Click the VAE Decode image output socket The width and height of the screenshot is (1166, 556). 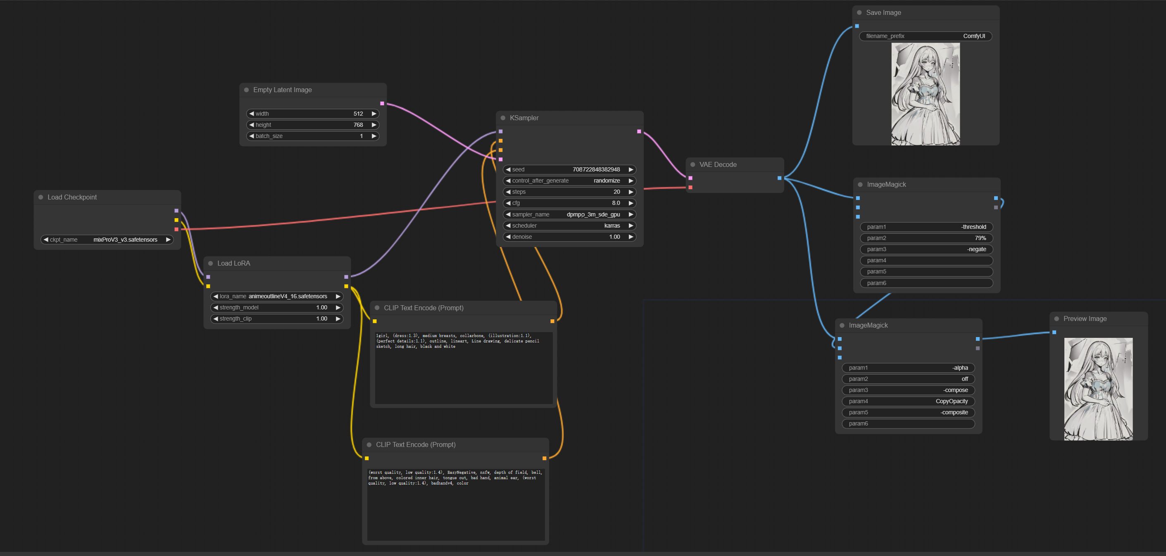pos(779,178)
